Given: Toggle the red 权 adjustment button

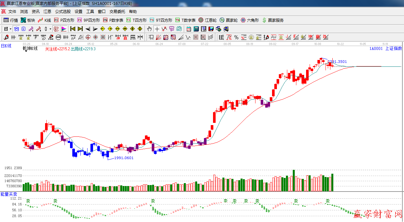Looking at the screenshot, I should (56, 29).
